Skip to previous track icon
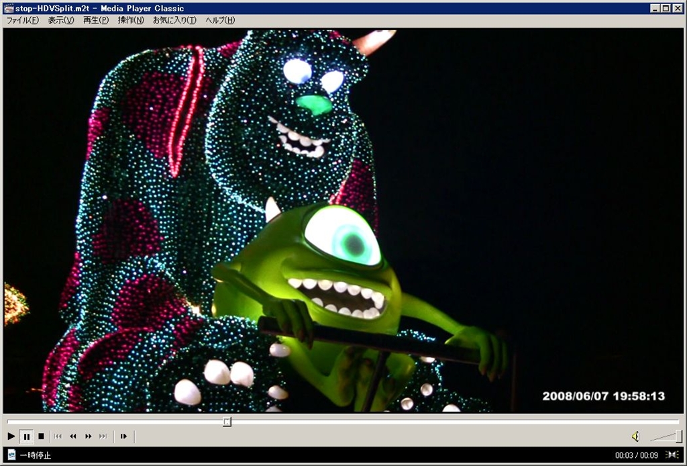Viewport: 687px width, 466px height. (x=58, y=436)
